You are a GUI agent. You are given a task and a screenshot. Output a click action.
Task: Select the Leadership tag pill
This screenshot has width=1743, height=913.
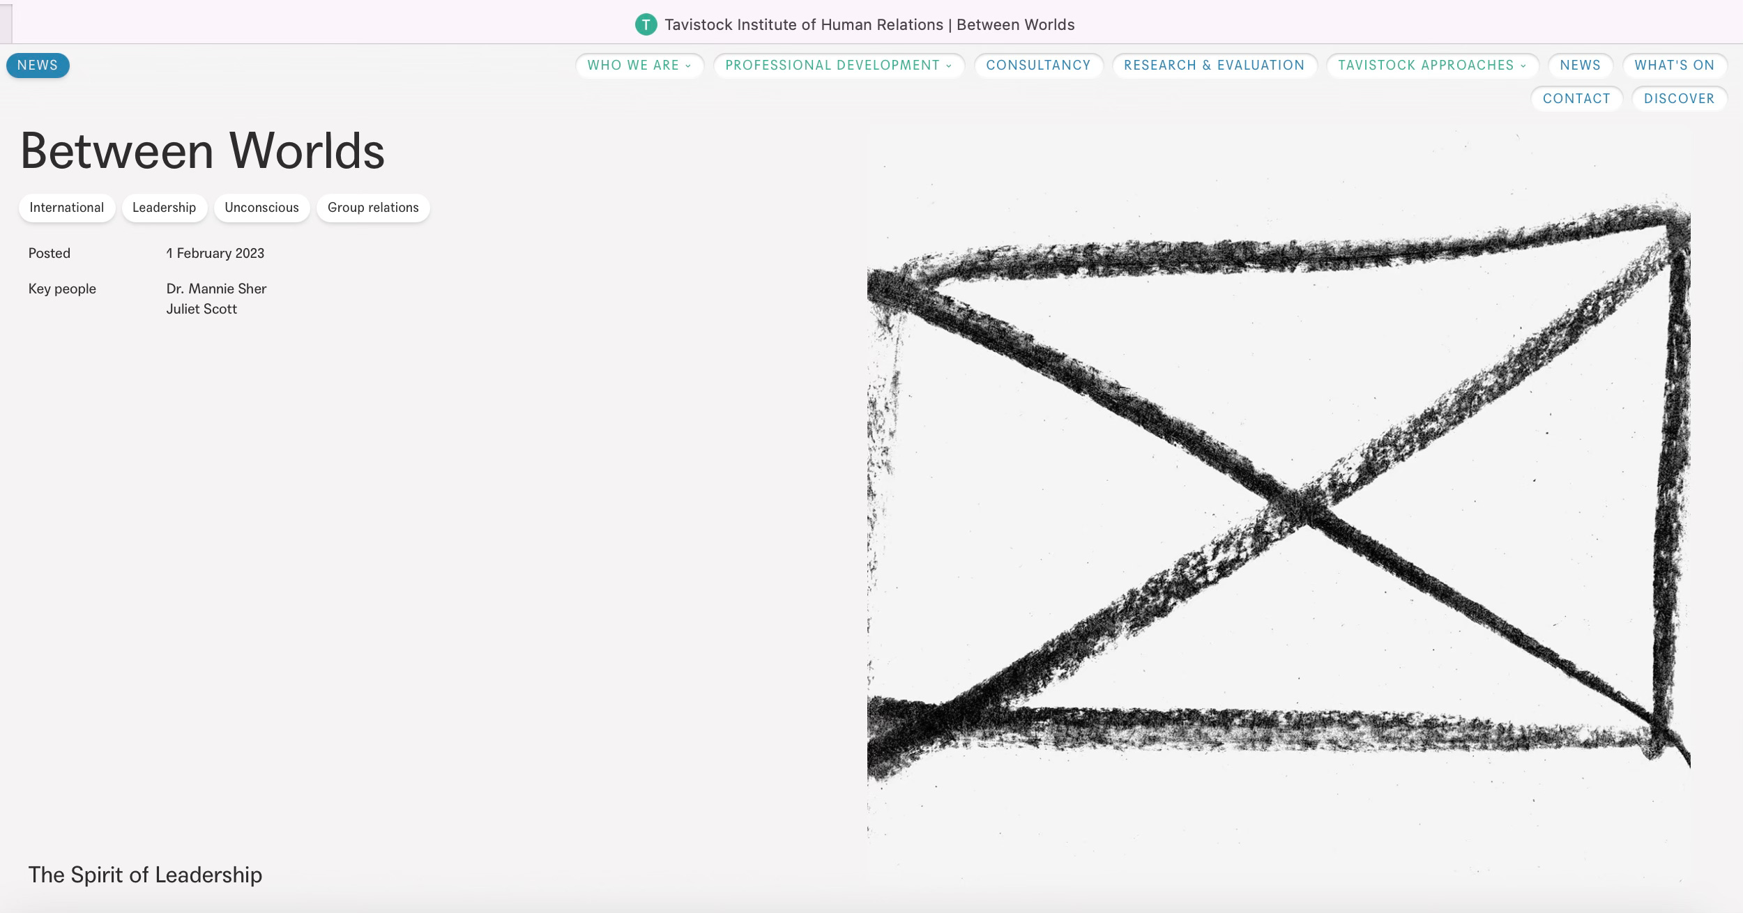tap(164, 208)
